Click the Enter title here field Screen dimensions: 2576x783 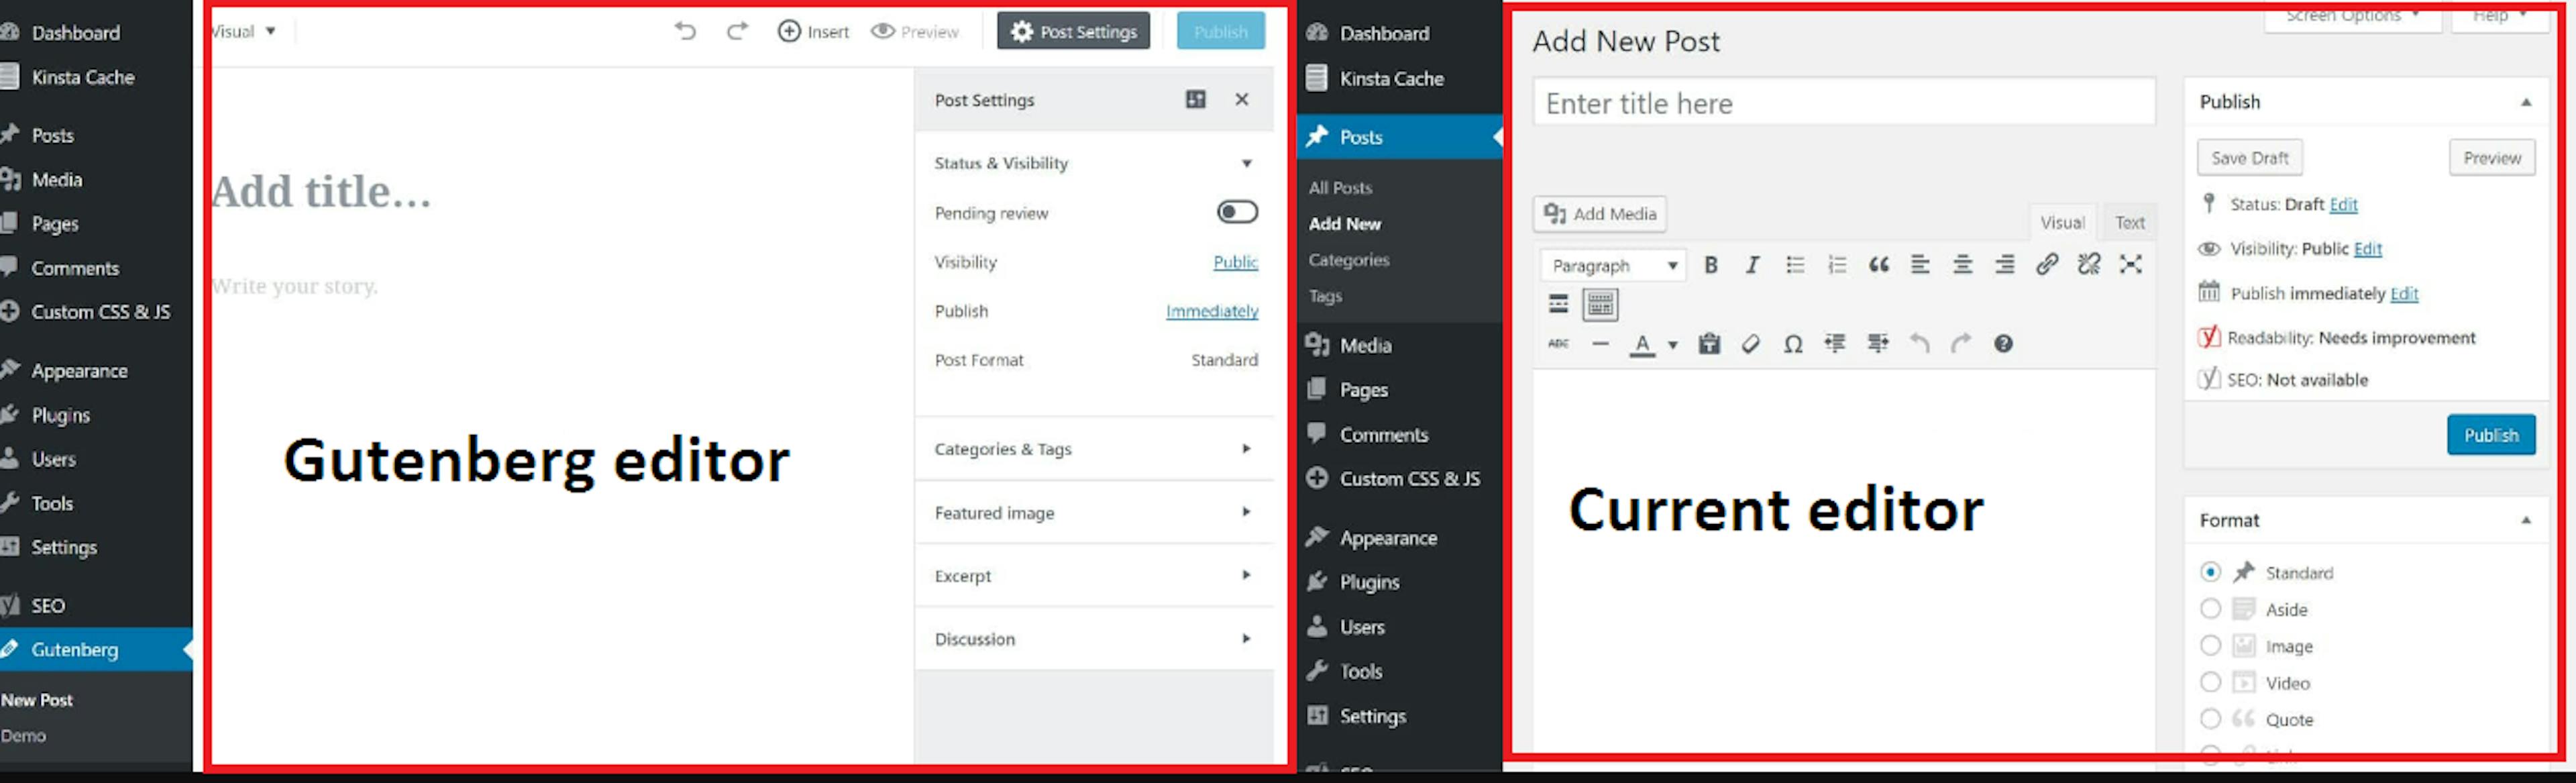click(1844, 103)
